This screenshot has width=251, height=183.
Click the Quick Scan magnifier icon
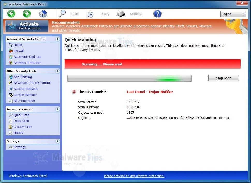click(11, 115)
